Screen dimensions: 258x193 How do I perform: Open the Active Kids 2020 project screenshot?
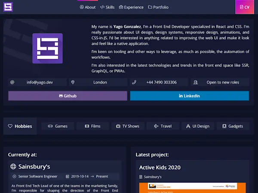click(x=193, y=188)
